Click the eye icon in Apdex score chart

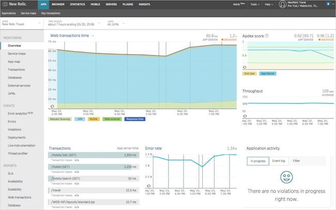(x=245, y=67)
